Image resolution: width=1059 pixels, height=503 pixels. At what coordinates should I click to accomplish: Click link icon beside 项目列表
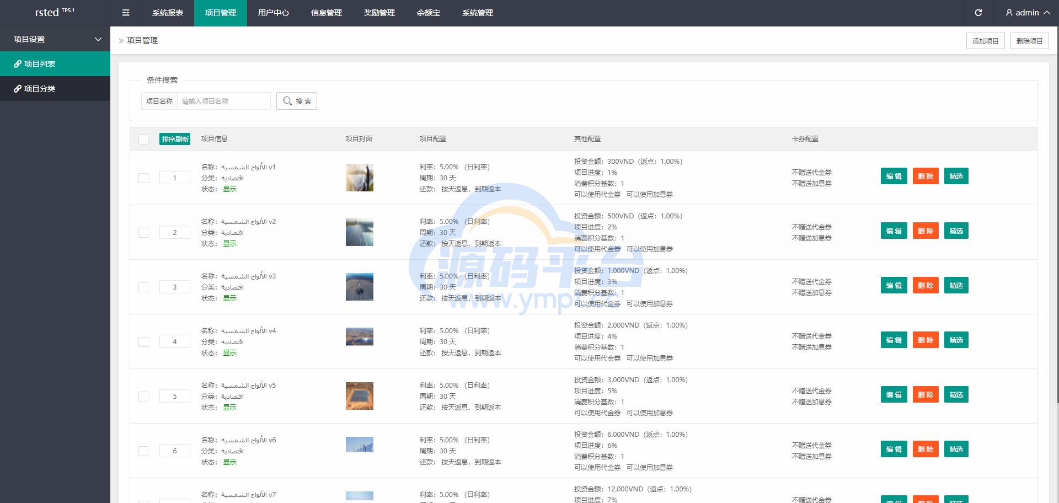(18, 64)
